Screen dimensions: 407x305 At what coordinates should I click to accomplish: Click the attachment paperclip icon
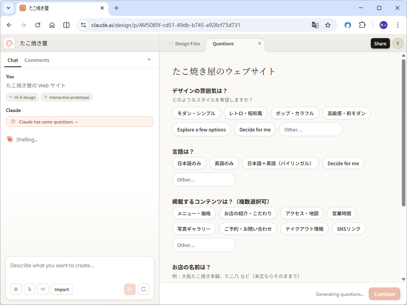coord(29,289)
